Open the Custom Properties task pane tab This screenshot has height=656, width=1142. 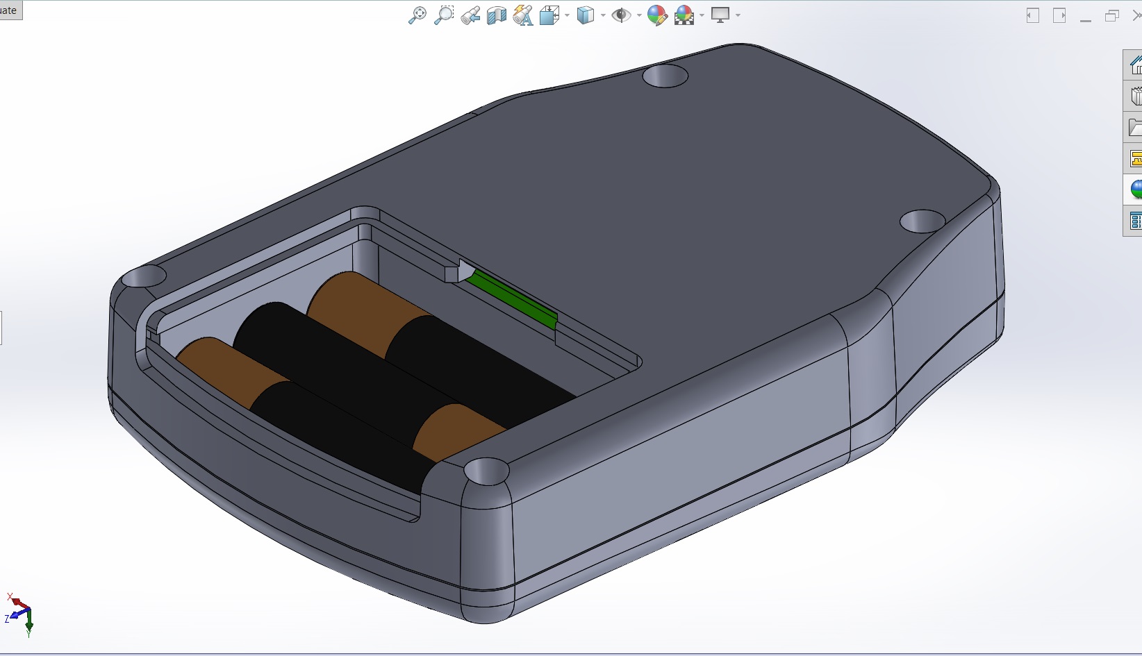pos(1134,221)
